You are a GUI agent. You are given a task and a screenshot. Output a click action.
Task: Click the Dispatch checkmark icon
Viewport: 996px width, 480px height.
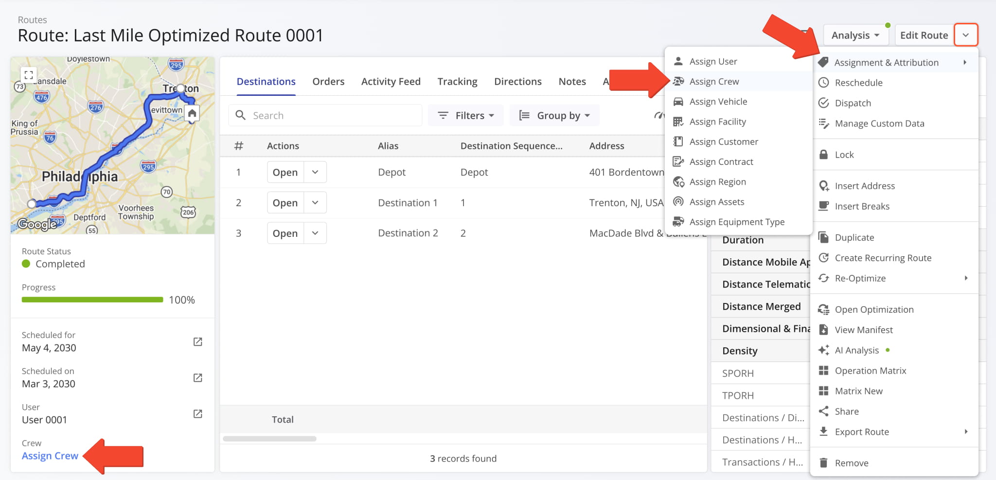pyautogui.click(x=823, y=103)
